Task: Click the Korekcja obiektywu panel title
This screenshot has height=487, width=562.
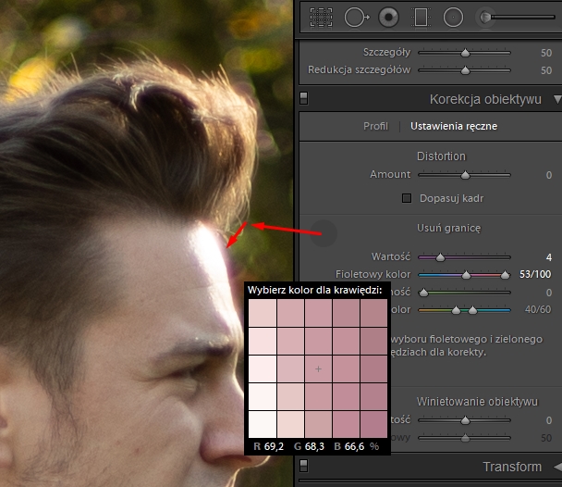Action: (485, 99)
